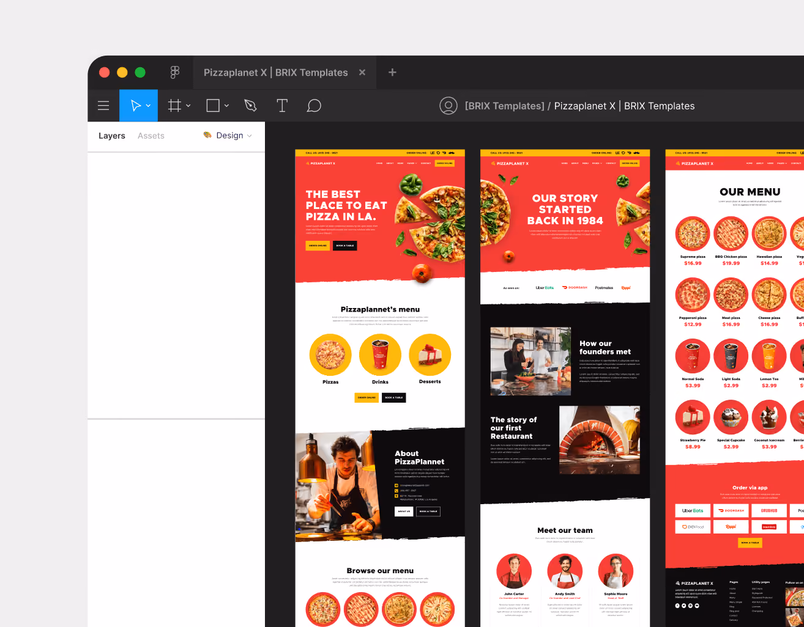Select the Pen tool

point(250,106)
